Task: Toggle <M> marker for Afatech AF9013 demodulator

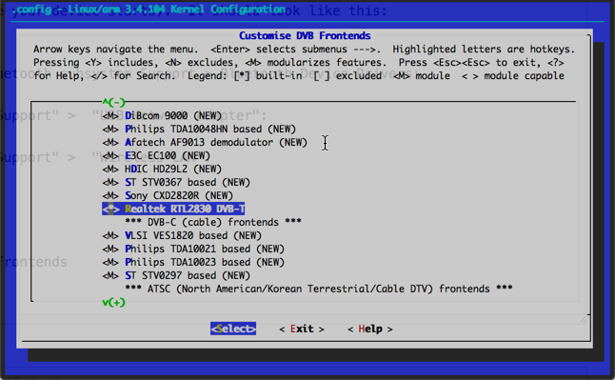Action: [110, 143]
